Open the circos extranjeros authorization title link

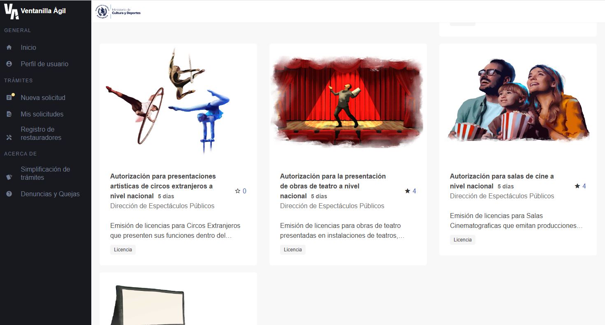tap(163, 186)
